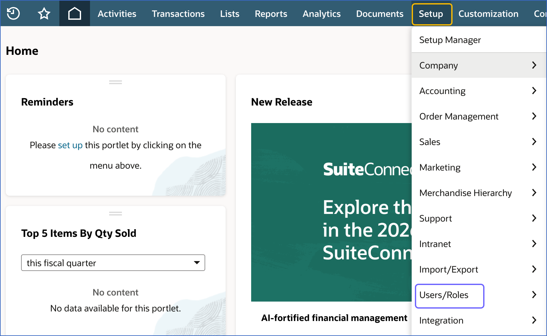Viewport: 547px width, 336px height.
Task: Open the Shortcuts star icon
Action: (x=44, y=13)
